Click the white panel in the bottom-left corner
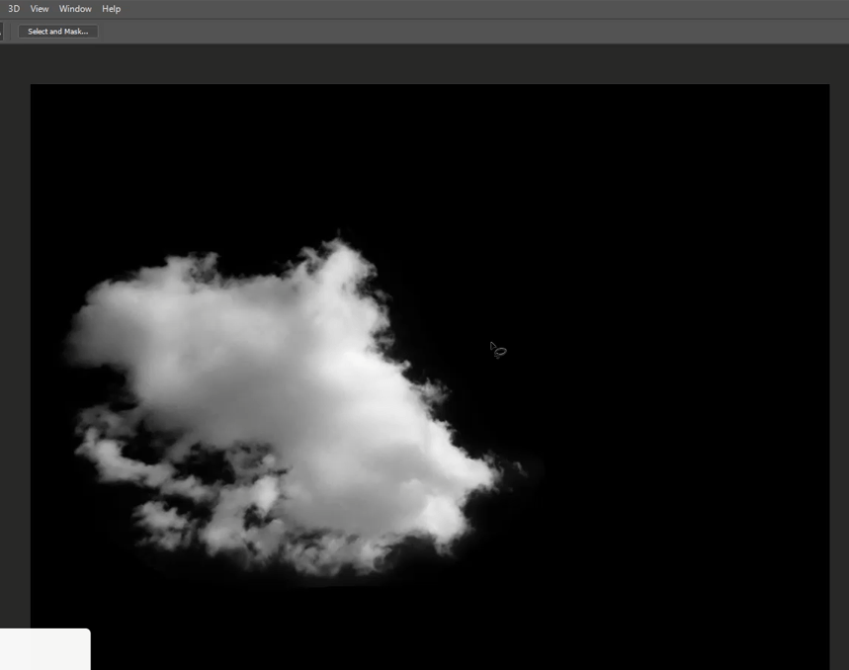The image size is (849, 670). [x=44, y=649]
